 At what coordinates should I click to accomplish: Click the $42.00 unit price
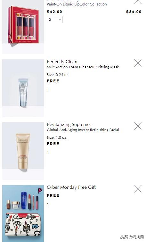click(x=54, y=12)
